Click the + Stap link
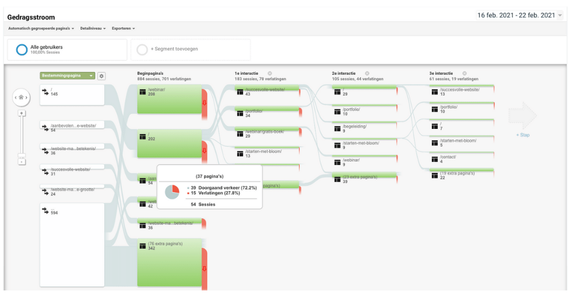 [523, 135]
